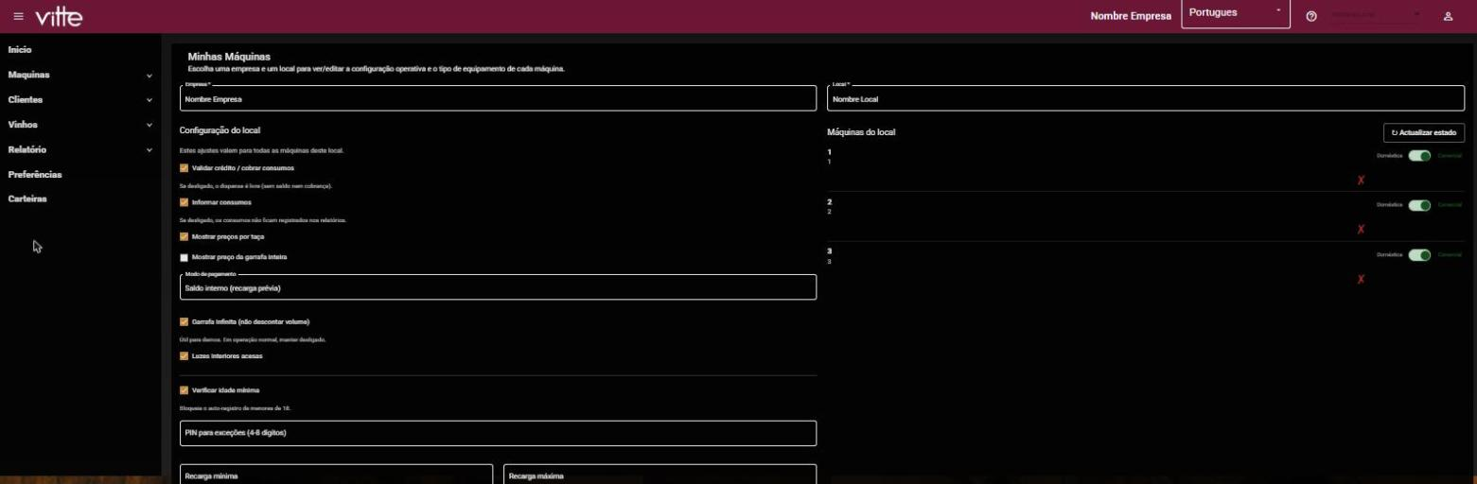Viewport: 1477px width, 484px height.
Task: Toggle Validar crédito / cobrar consumos checkbox
Action: click(x=184, y=167)
